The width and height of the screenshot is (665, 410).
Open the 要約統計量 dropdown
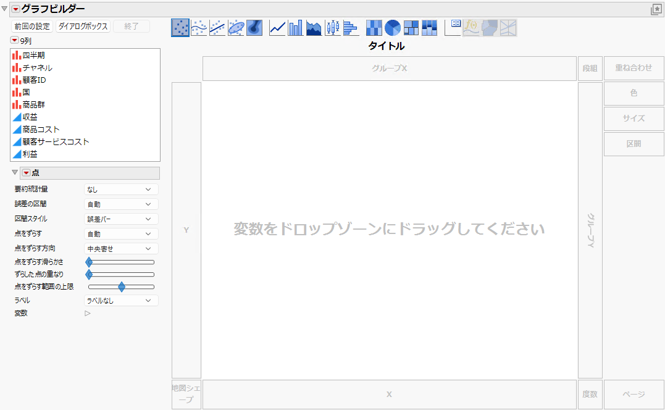click(121, 190)
